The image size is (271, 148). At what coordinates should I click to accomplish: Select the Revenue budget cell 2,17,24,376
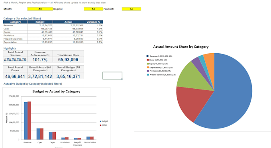40,25
